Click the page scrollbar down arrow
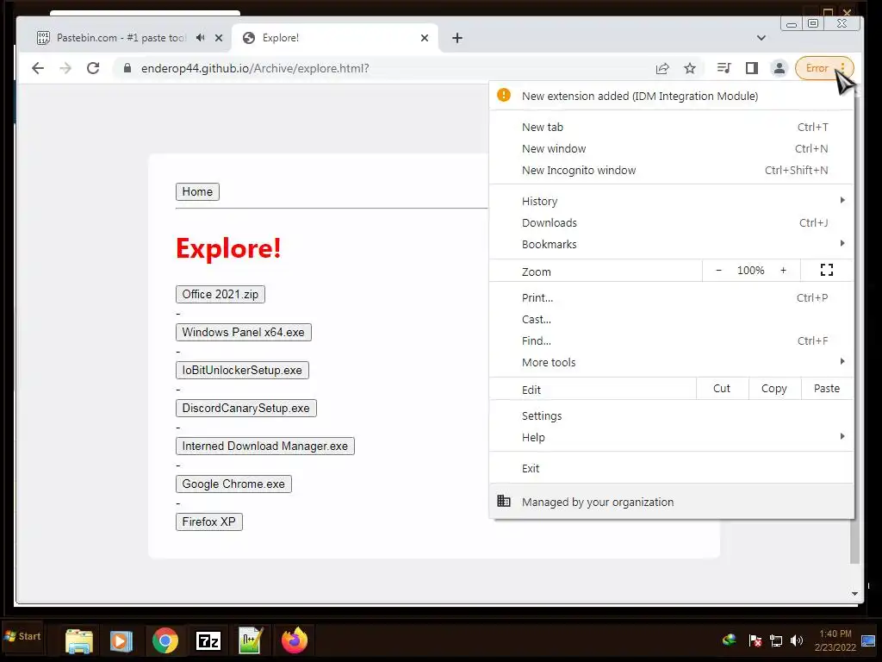This screenshot has width=882, height=662. tap(854, 593)
